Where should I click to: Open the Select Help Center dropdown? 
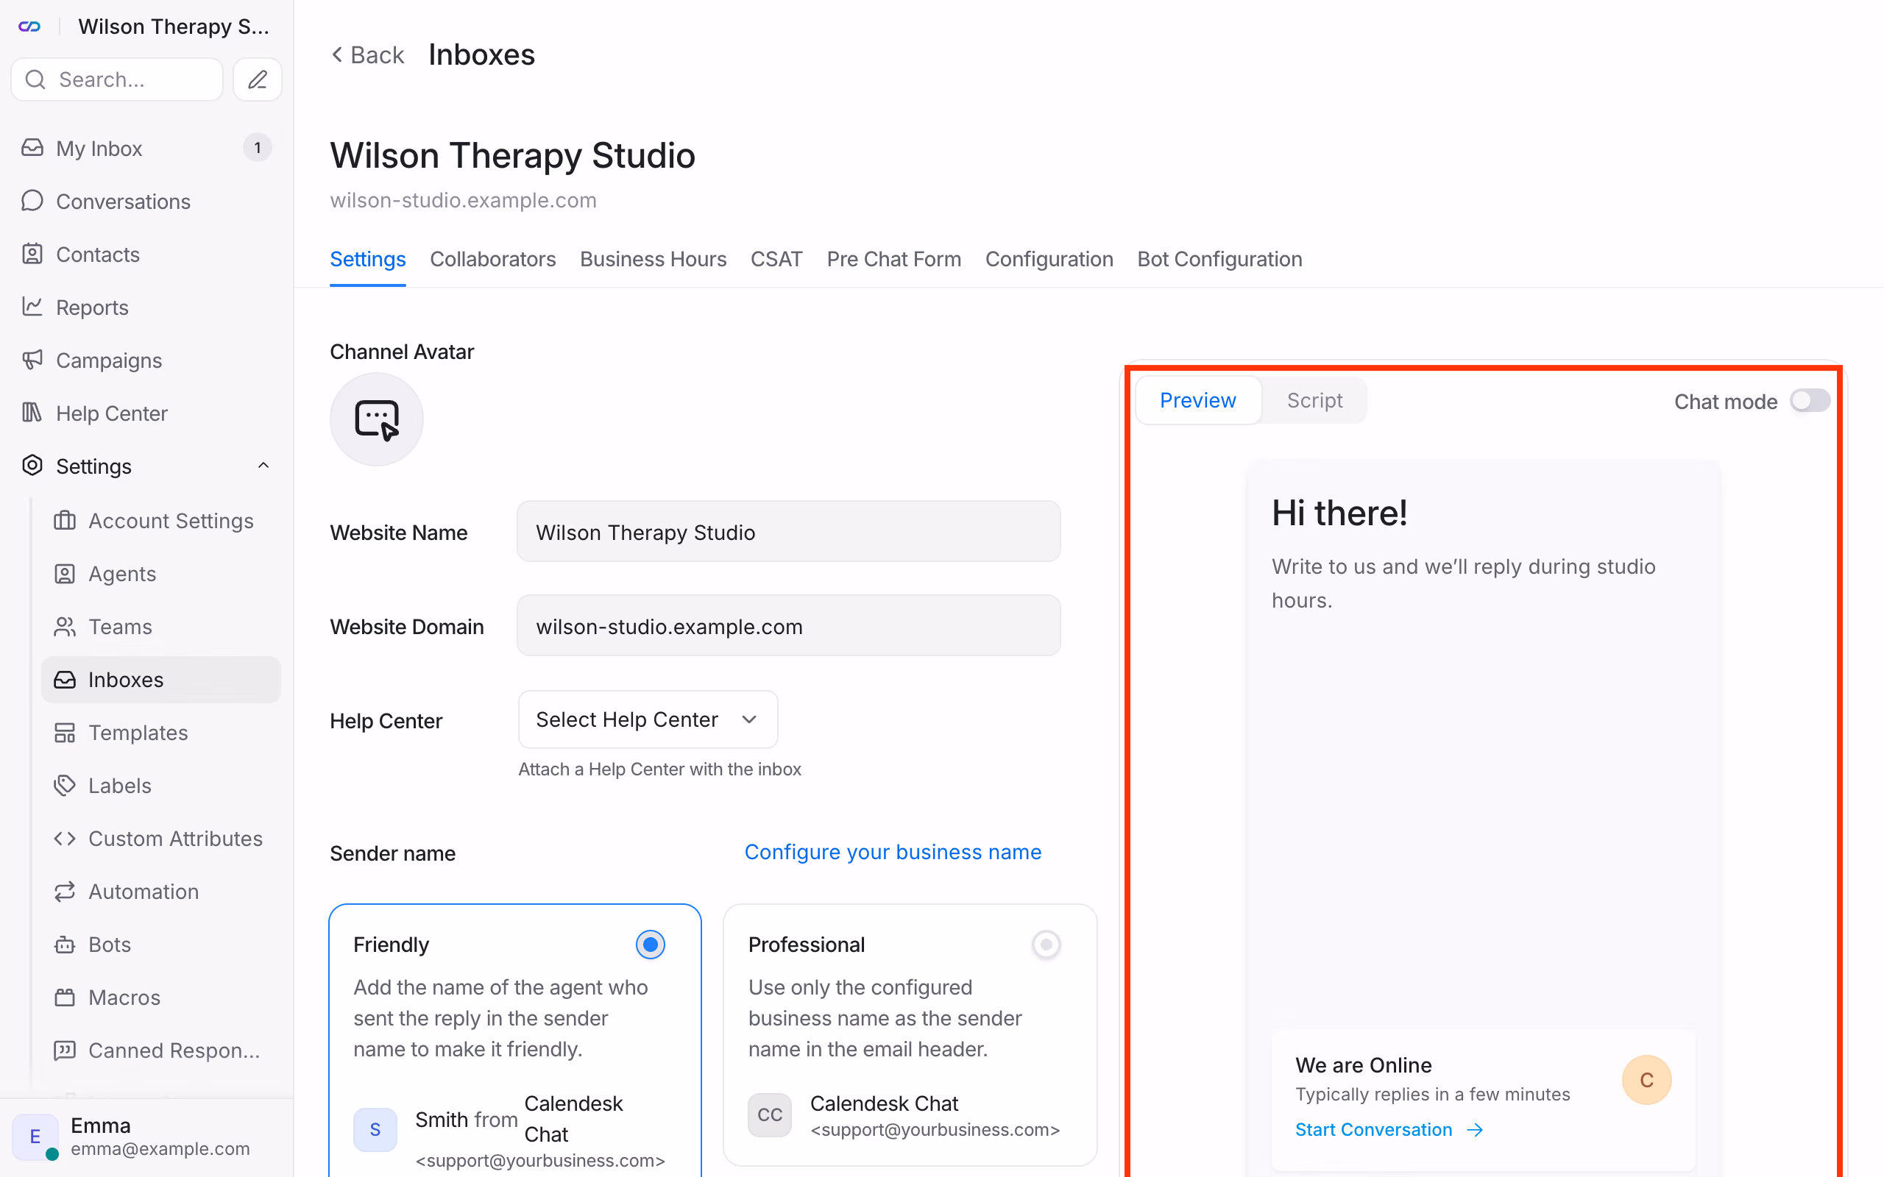tap(648, 719)
